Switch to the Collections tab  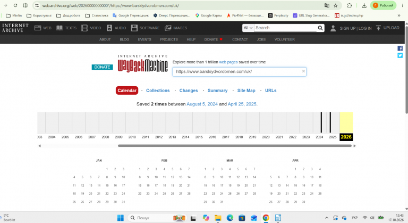[158, 90]
